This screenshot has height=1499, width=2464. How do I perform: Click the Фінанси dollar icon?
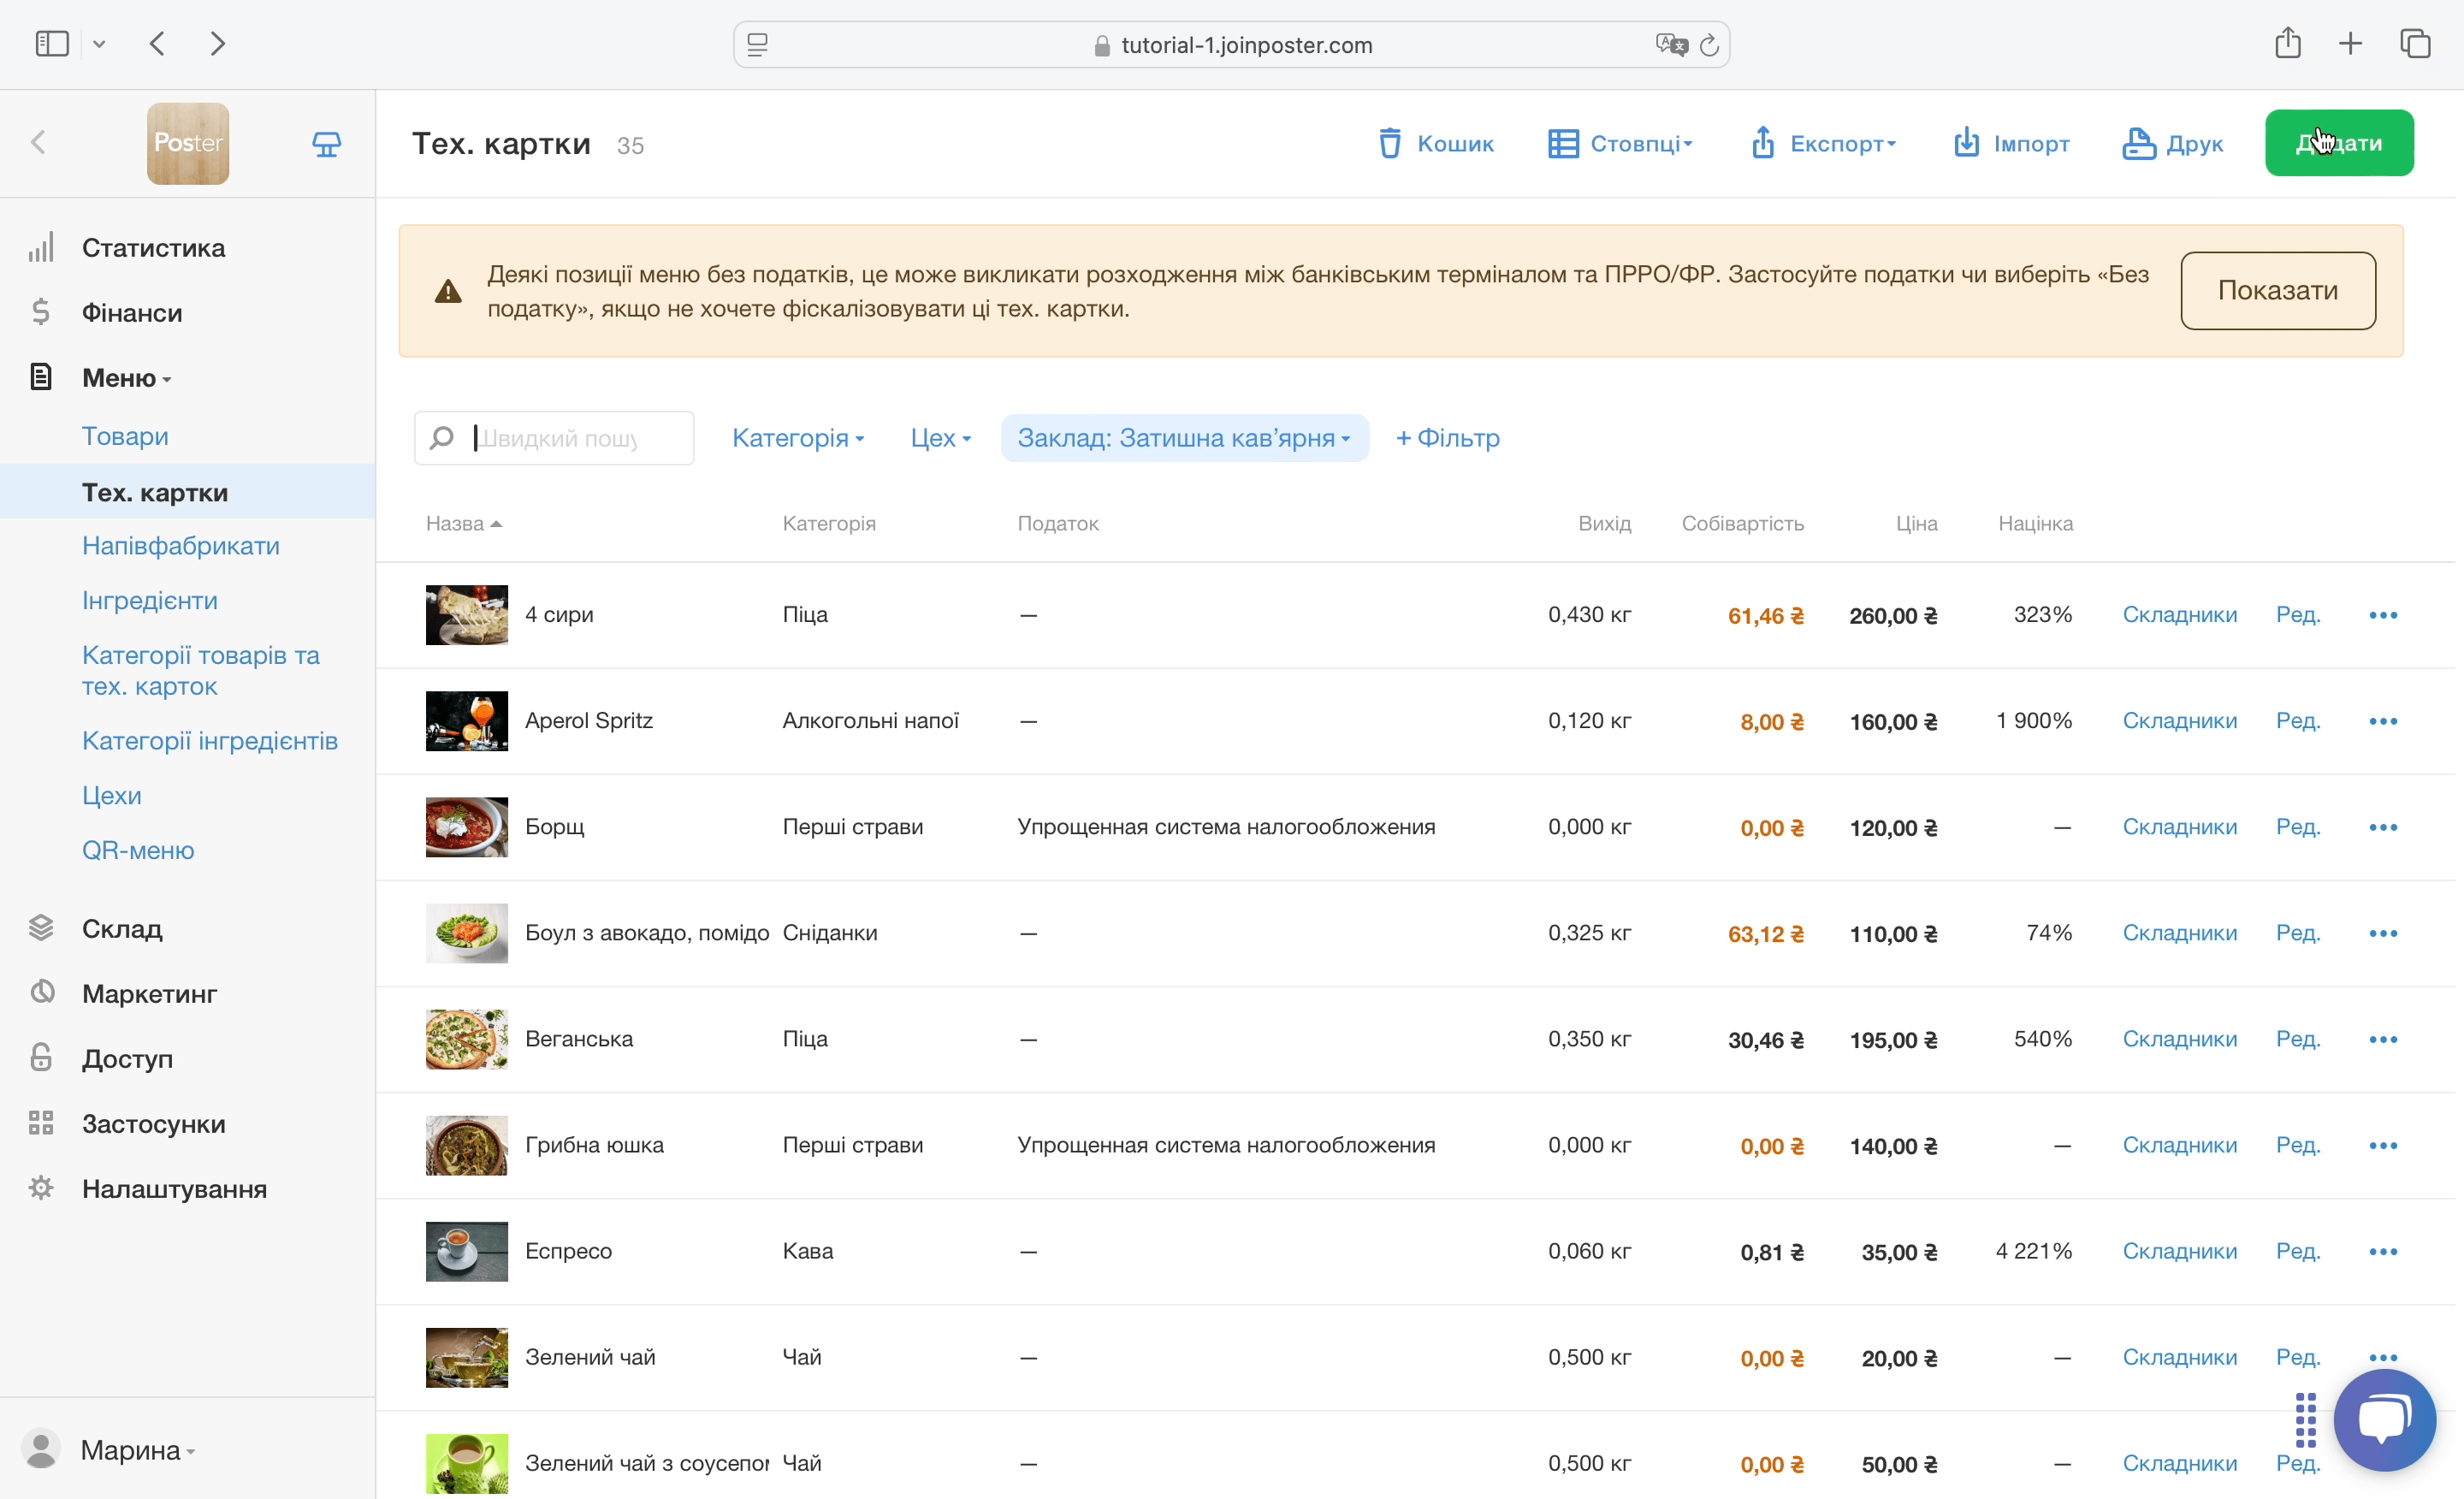41,312
